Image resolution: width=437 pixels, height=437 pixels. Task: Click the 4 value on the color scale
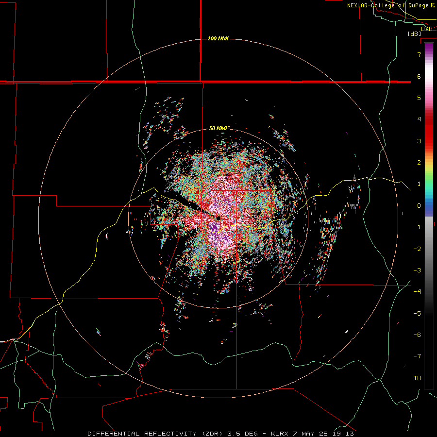[419, 119]
